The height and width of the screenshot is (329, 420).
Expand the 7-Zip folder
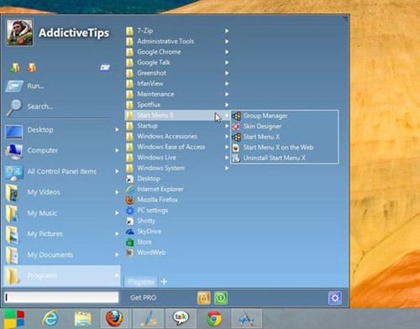coord(177,31)
